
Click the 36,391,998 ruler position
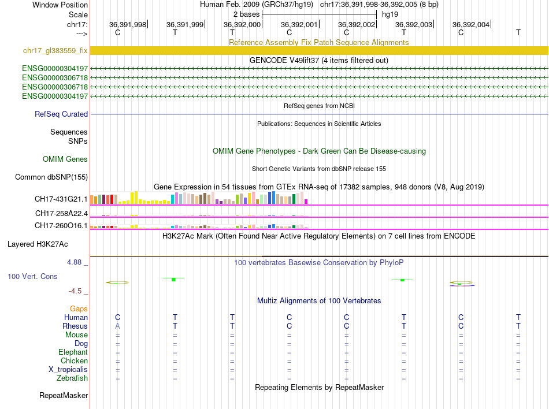point(128,24)
